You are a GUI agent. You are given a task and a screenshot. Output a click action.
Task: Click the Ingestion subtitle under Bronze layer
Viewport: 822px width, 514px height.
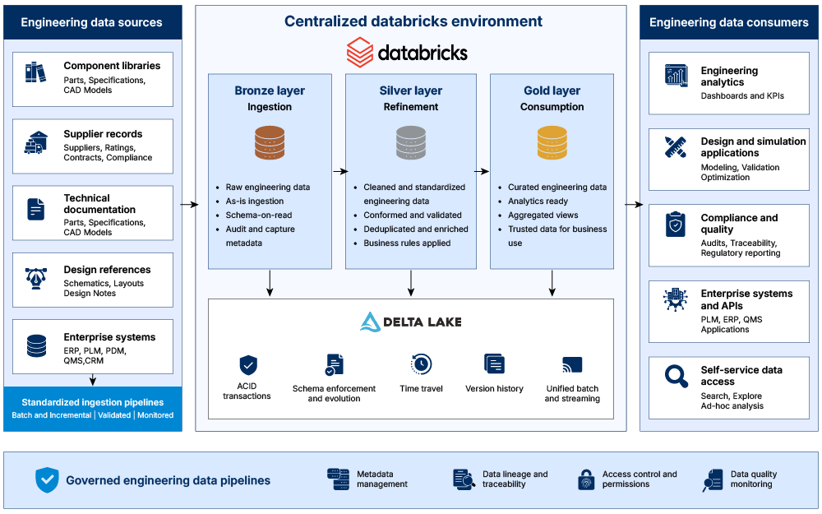point(270,106)
